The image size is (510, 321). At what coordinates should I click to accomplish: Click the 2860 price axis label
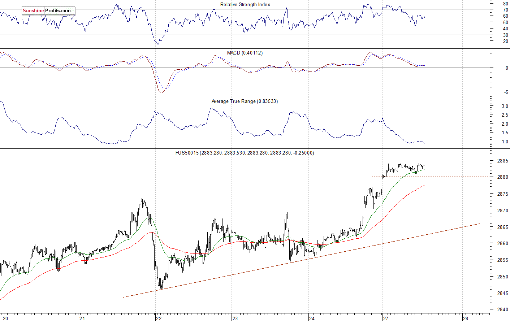[502, 243]
